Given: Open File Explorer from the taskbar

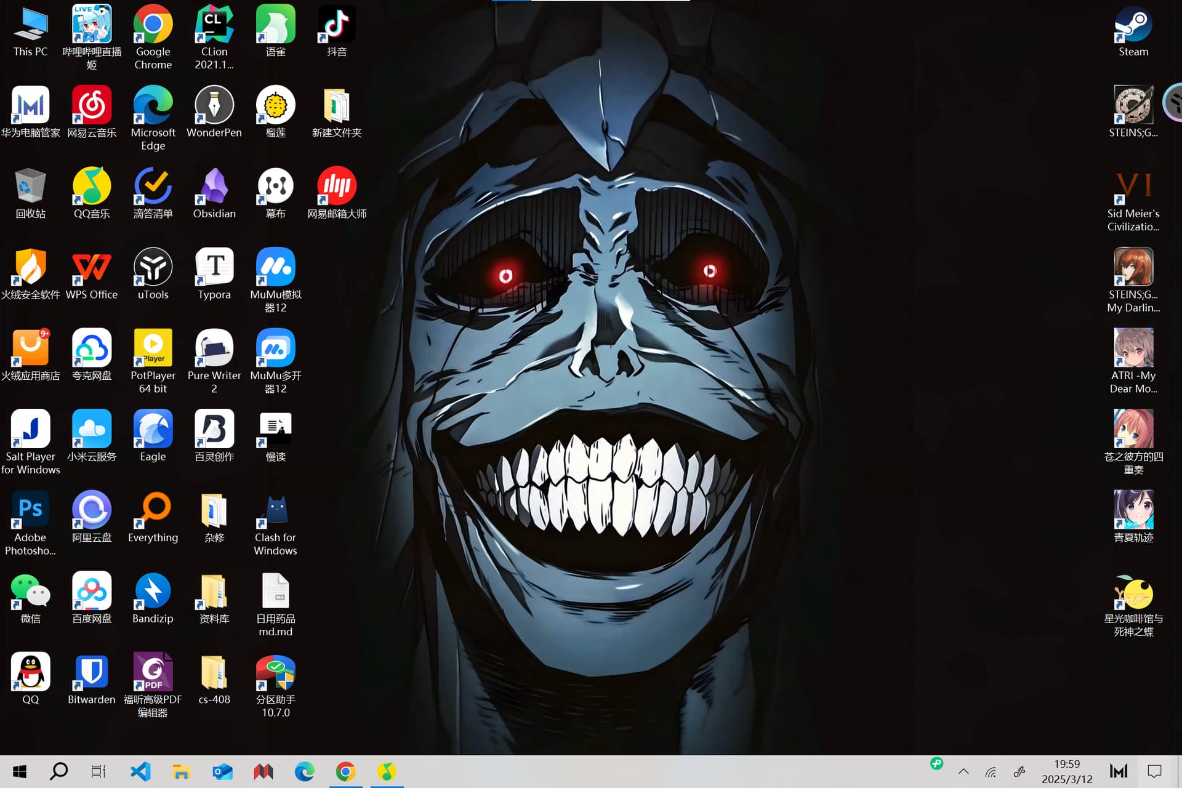Looking at the screenshot, I should click(x=182, y=771).
